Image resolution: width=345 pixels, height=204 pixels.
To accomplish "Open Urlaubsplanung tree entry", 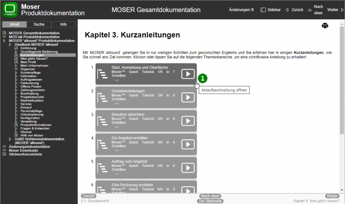I will coord(32,114).
